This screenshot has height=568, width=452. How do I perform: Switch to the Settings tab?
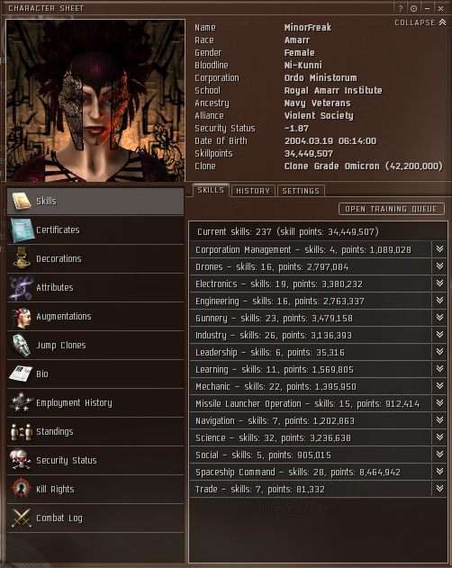[301, 191]
